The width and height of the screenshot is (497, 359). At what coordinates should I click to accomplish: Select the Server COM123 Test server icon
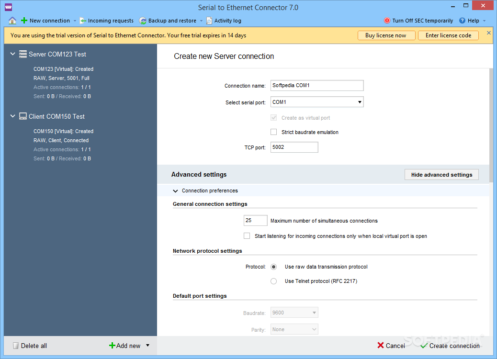click(23, 54)
